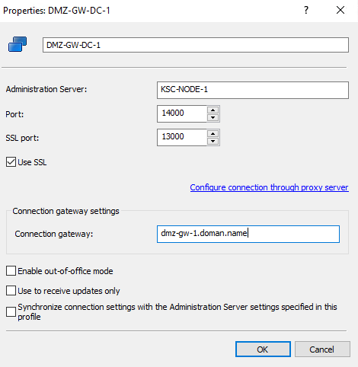Click the Cancel button
Image resolution: width=358 pixels, height=367 pixels.
point(322,349)
